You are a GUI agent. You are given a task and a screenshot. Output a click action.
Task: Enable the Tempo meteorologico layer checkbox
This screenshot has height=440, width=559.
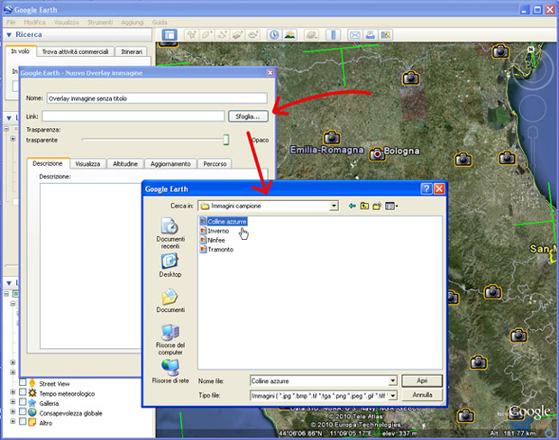[x=23, y=392]
